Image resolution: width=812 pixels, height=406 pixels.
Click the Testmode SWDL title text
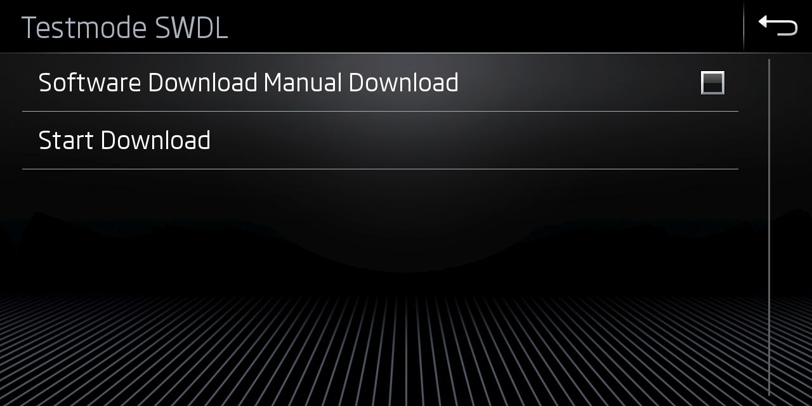coord(124,28)
